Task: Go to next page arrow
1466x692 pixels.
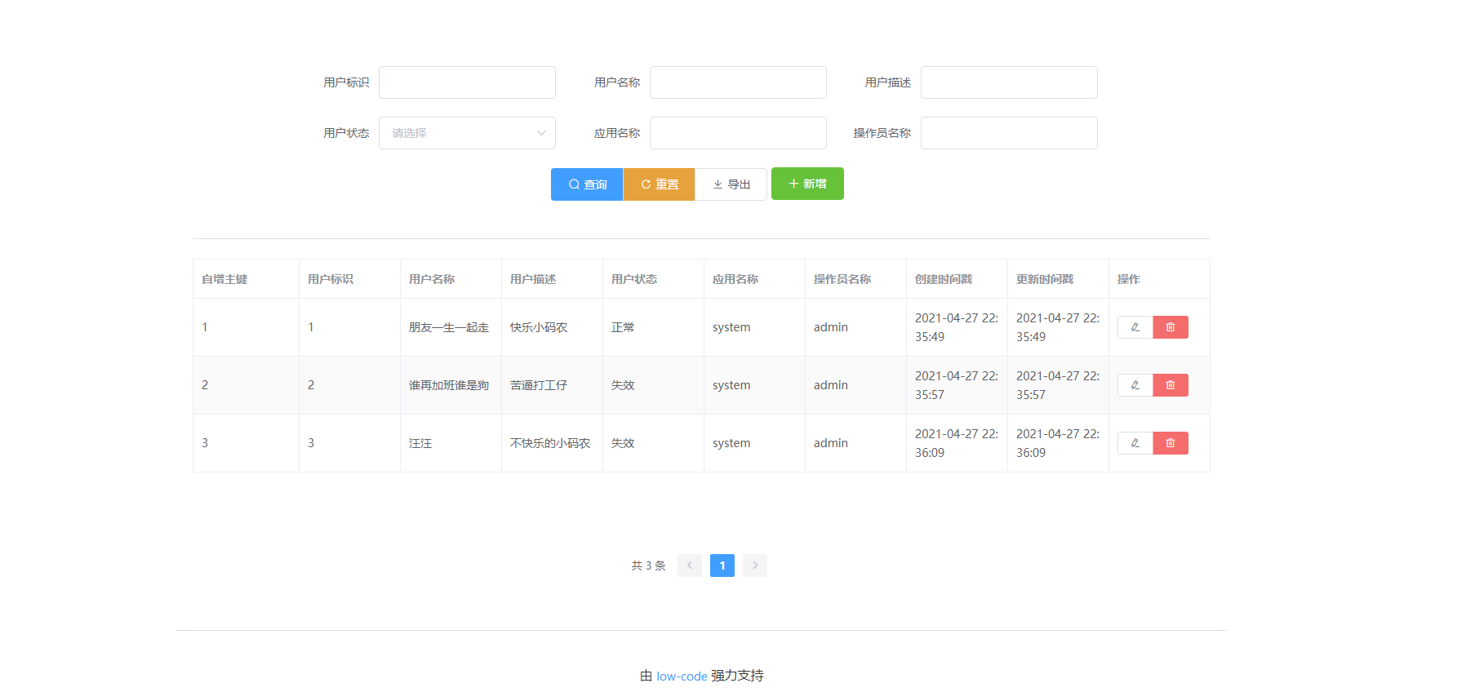Action: [755, 566]
